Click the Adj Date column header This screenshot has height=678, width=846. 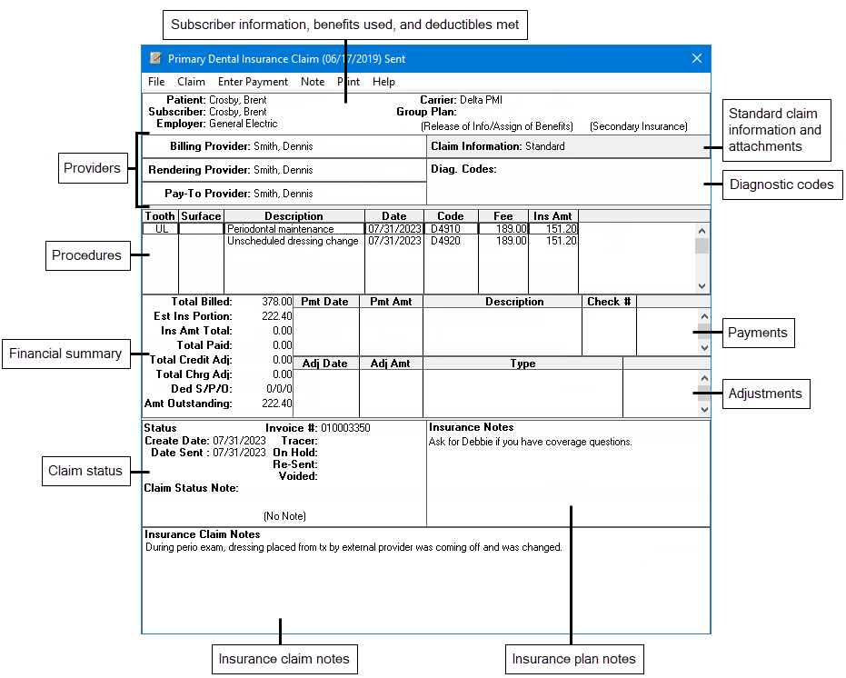pos(324,364)
